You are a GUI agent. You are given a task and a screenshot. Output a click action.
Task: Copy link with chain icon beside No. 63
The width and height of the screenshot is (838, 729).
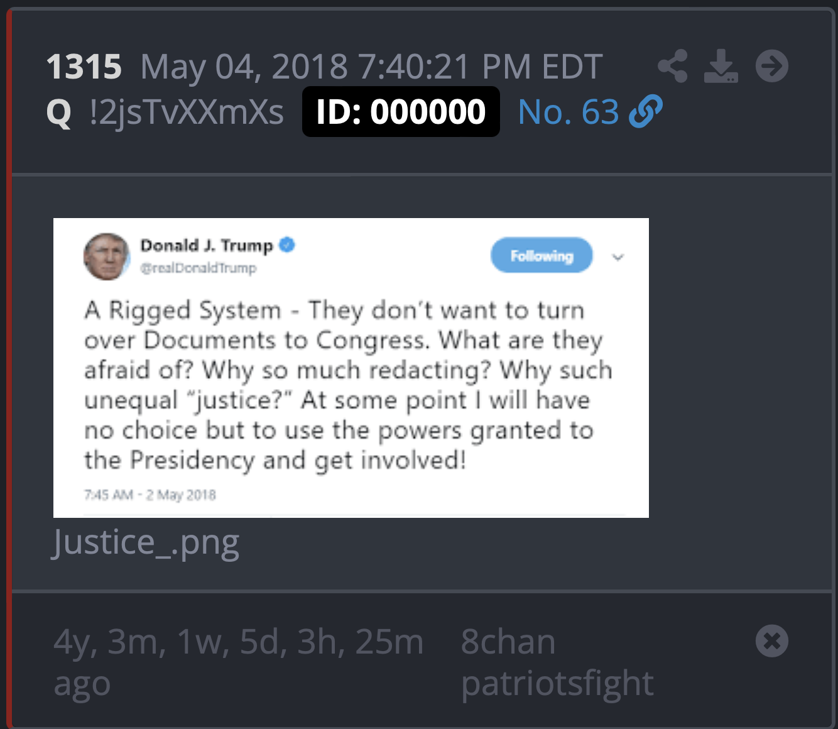pos(645,112)
